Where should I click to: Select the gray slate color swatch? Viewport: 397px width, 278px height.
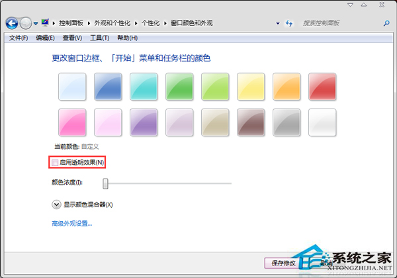[287, 122]
